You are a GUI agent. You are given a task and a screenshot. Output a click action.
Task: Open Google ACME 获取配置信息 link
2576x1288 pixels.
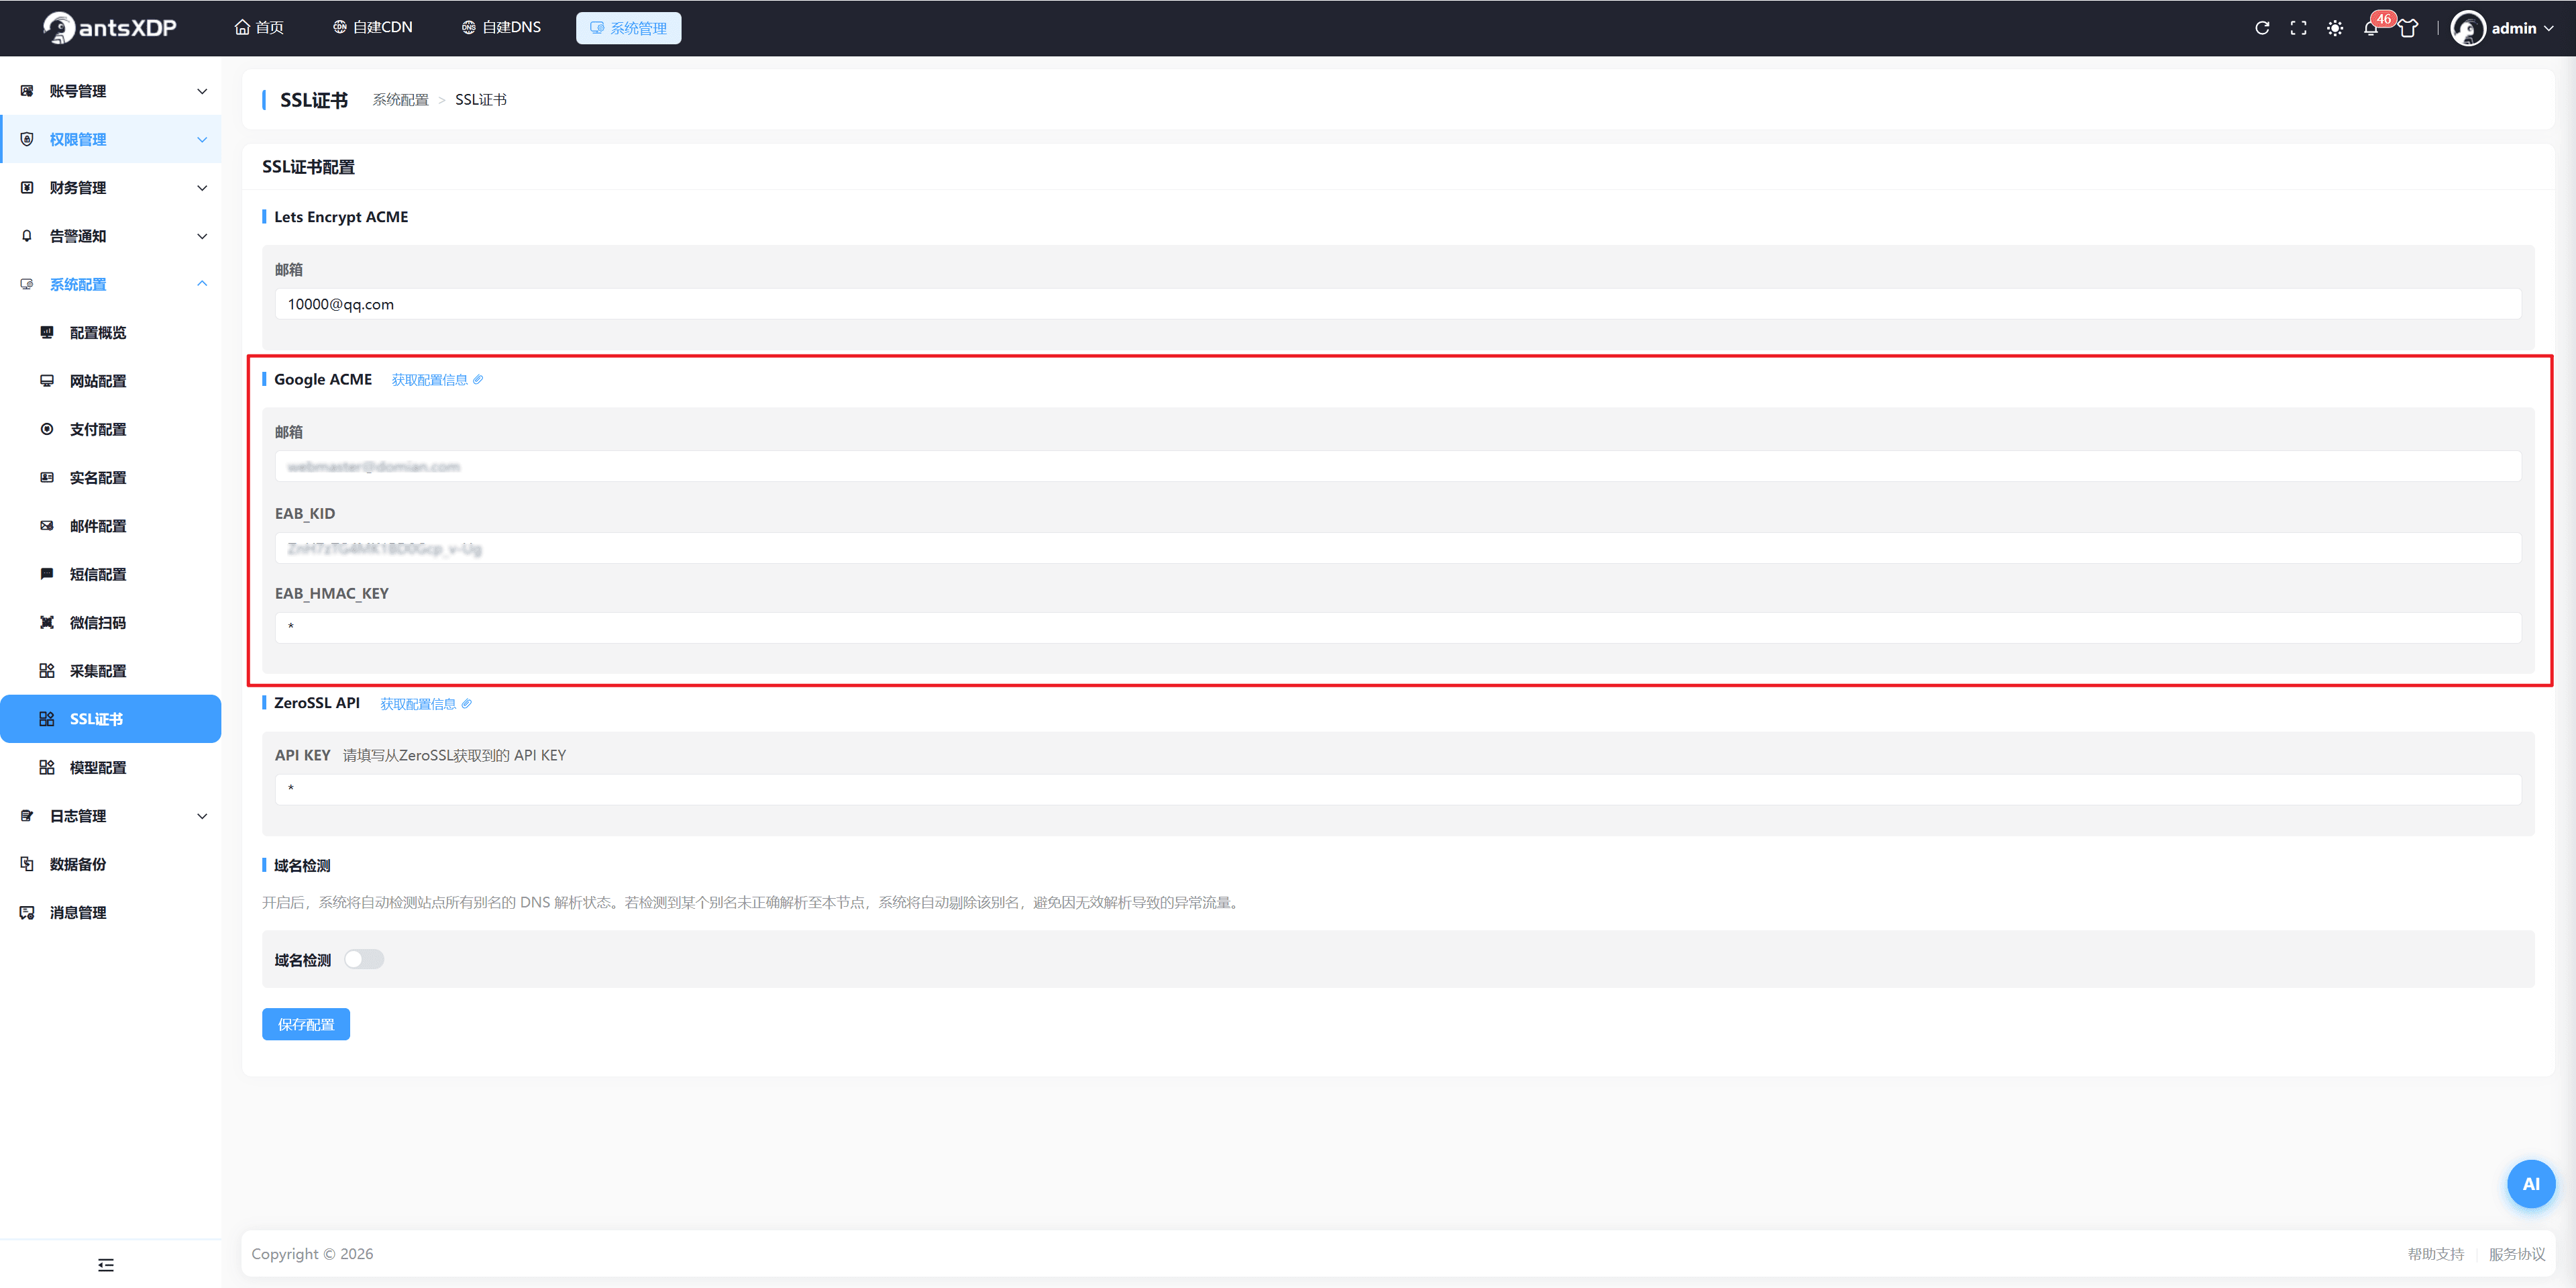pyautogui.click(x=430, y=379)
